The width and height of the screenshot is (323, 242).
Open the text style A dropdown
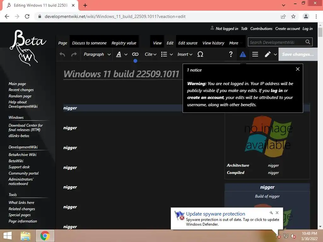click(x=122, y=54)
